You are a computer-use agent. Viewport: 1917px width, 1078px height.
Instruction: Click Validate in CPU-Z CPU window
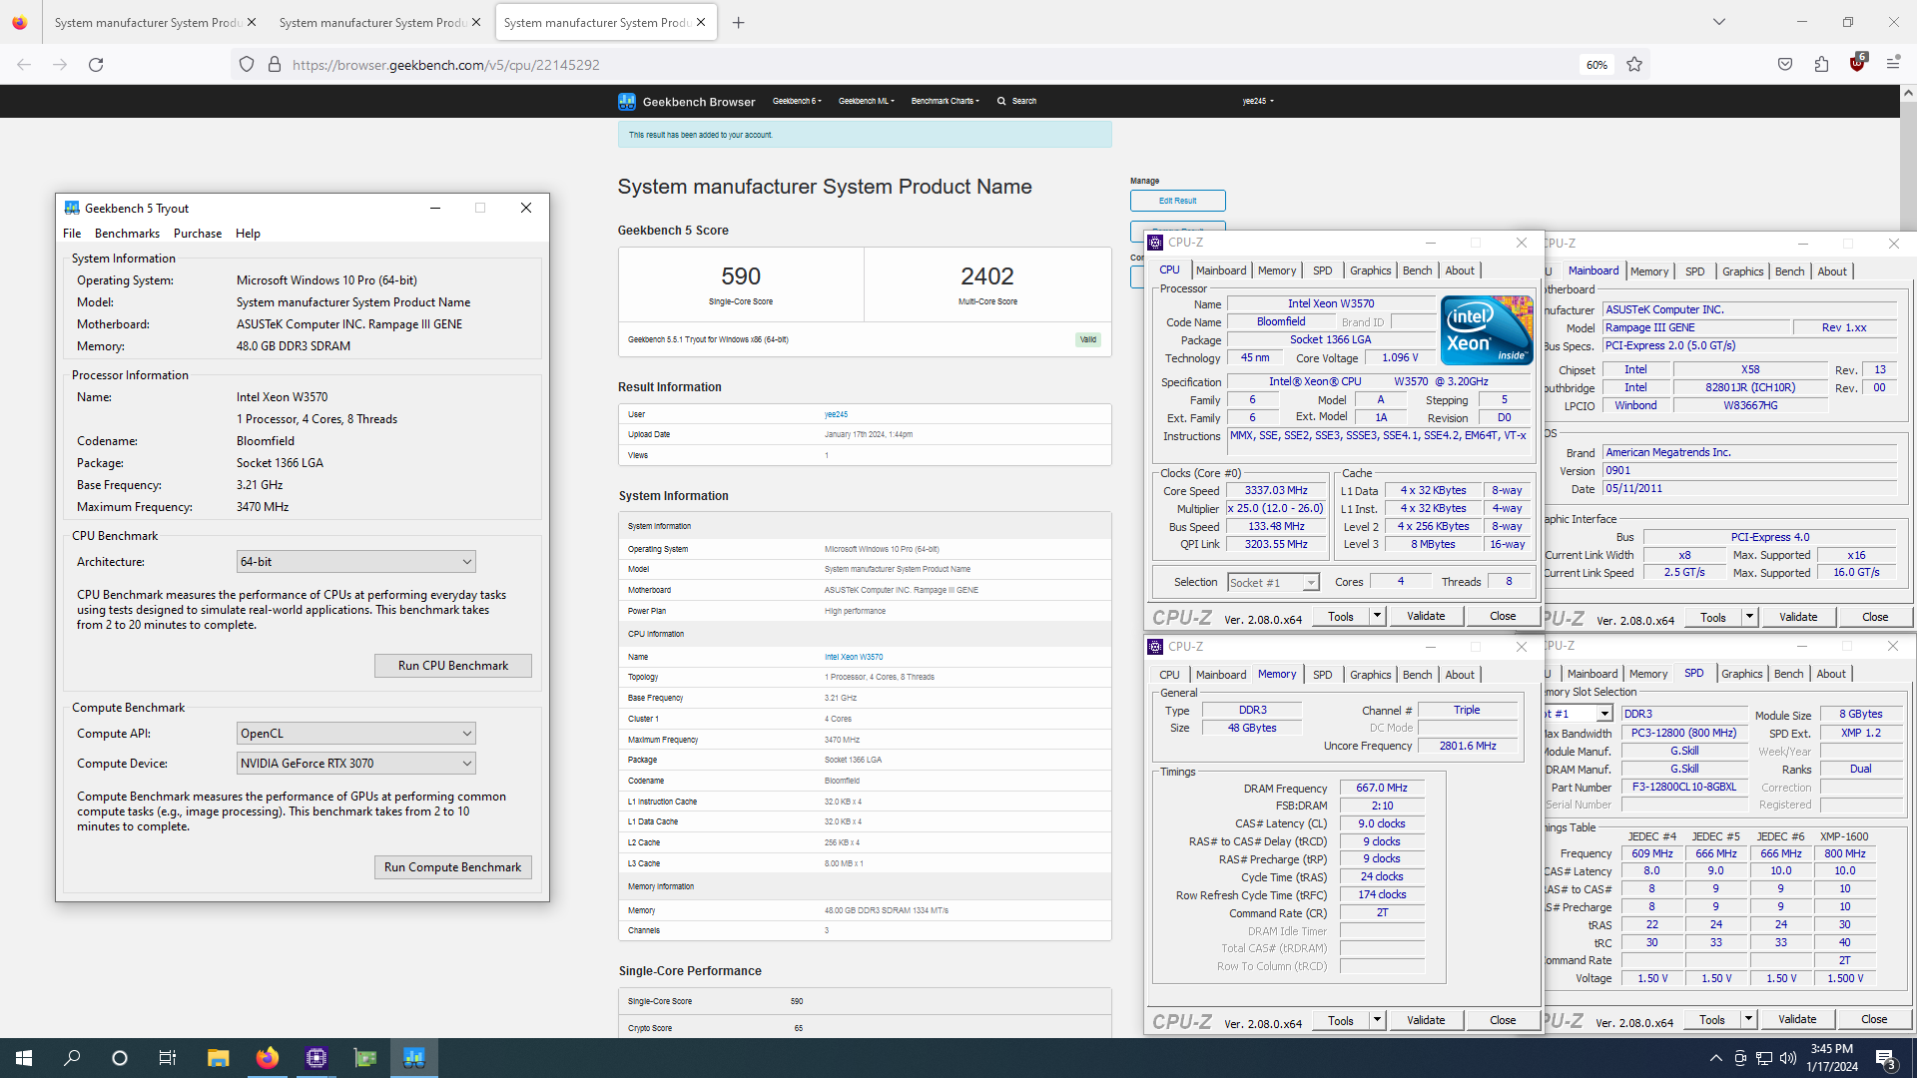tap(1426, 616)
